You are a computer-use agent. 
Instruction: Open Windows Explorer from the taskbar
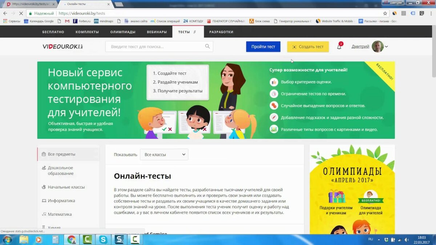(x=24, y=240)
